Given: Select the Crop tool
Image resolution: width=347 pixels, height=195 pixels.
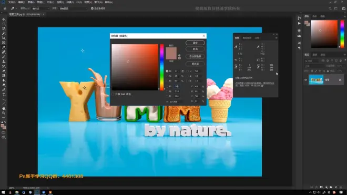Looking at the screenshot, I should click(4, 38).
